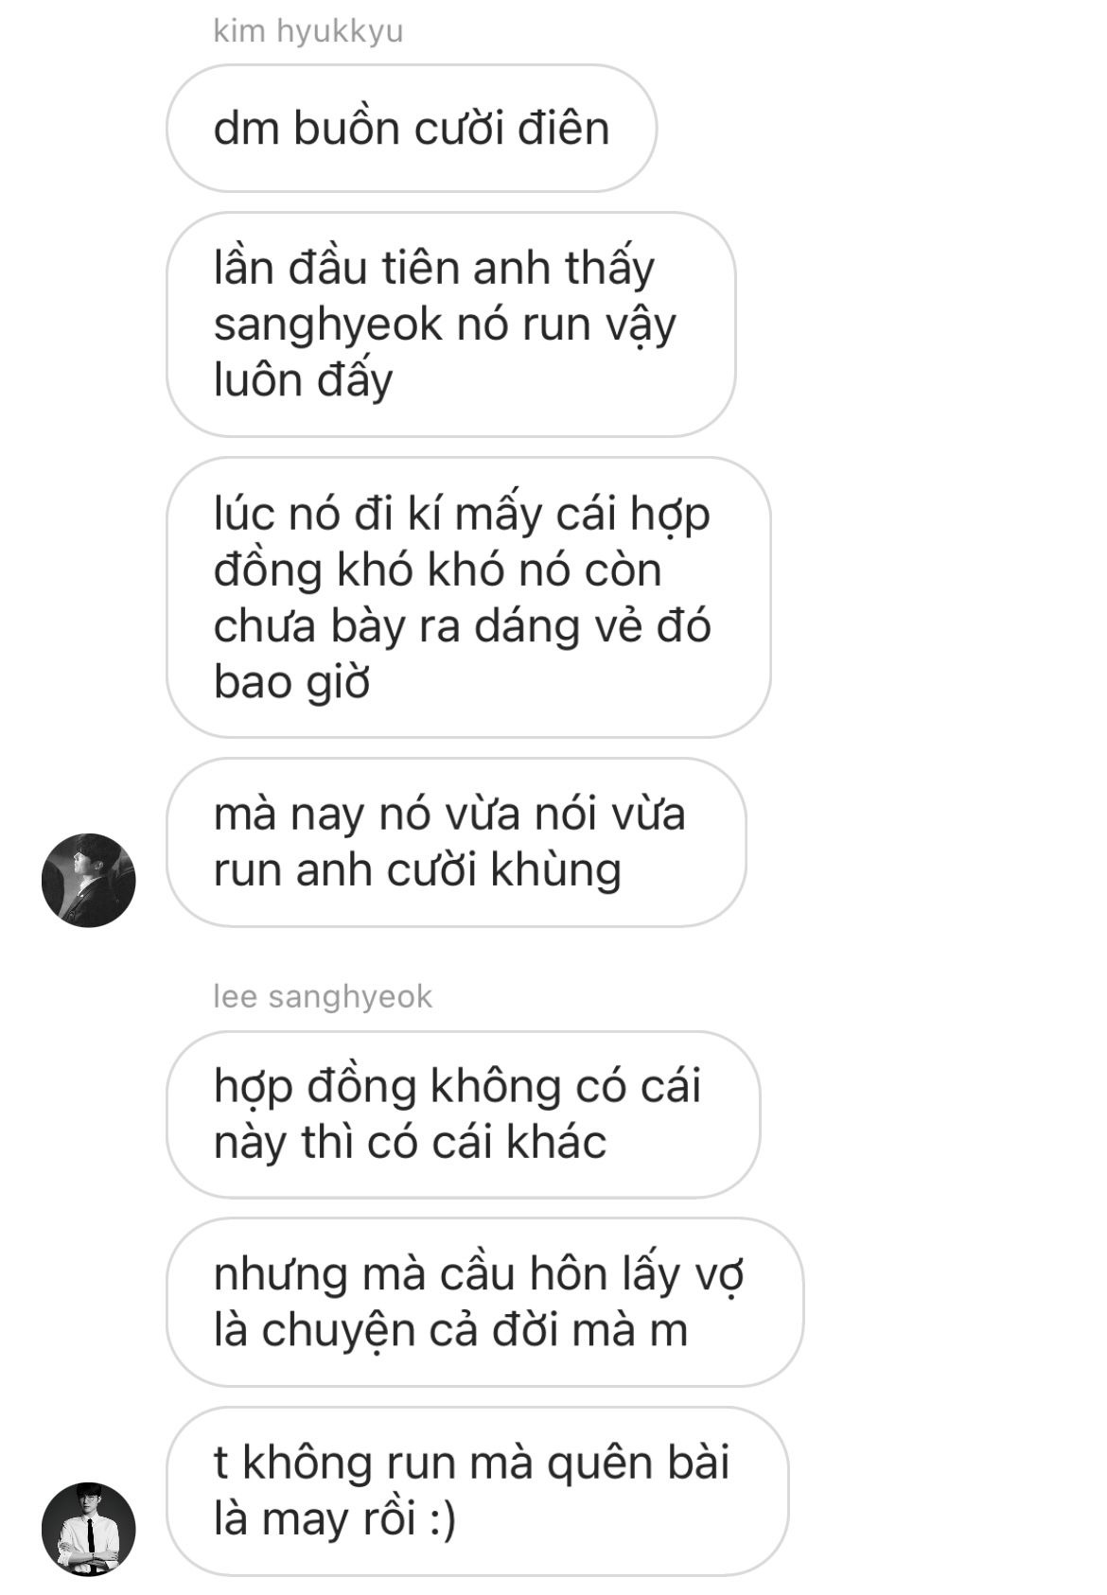This screenshot has height=1595, width=1107.
Task: Select message starting 'lúc nó đi kí mấy'
Action: 468,597
